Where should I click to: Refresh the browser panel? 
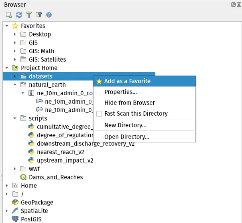click(x=18, y=15)
